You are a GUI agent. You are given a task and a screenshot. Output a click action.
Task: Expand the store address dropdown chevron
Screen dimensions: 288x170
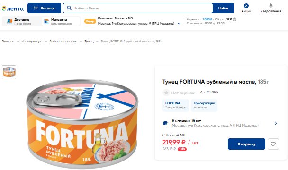point(179,24)
